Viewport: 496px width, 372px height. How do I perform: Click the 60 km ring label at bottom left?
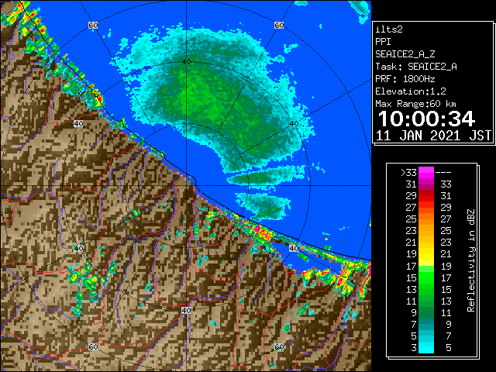[93, 347]
